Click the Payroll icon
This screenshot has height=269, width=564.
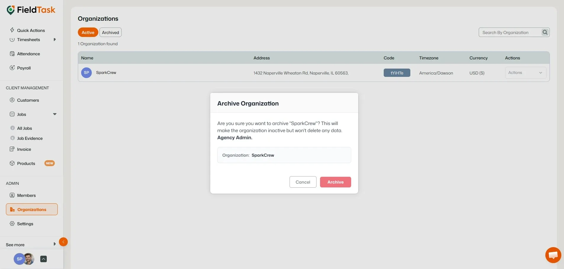(12, 68)
